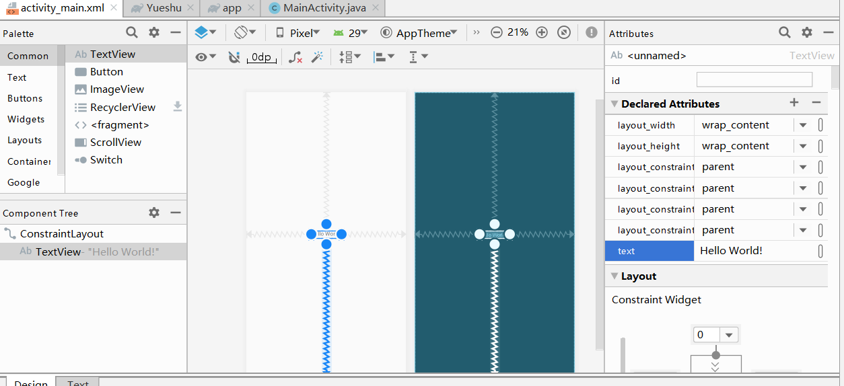Open design surface layers selector
The height and width of the screenshot is (386, 844).
[205, 32]
